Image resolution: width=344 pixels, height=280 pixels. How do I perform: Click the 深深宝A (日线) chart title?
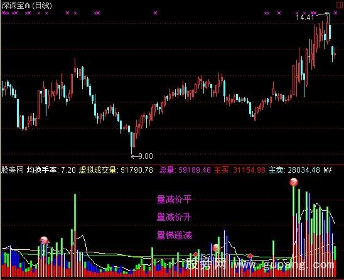coord(26,5)
